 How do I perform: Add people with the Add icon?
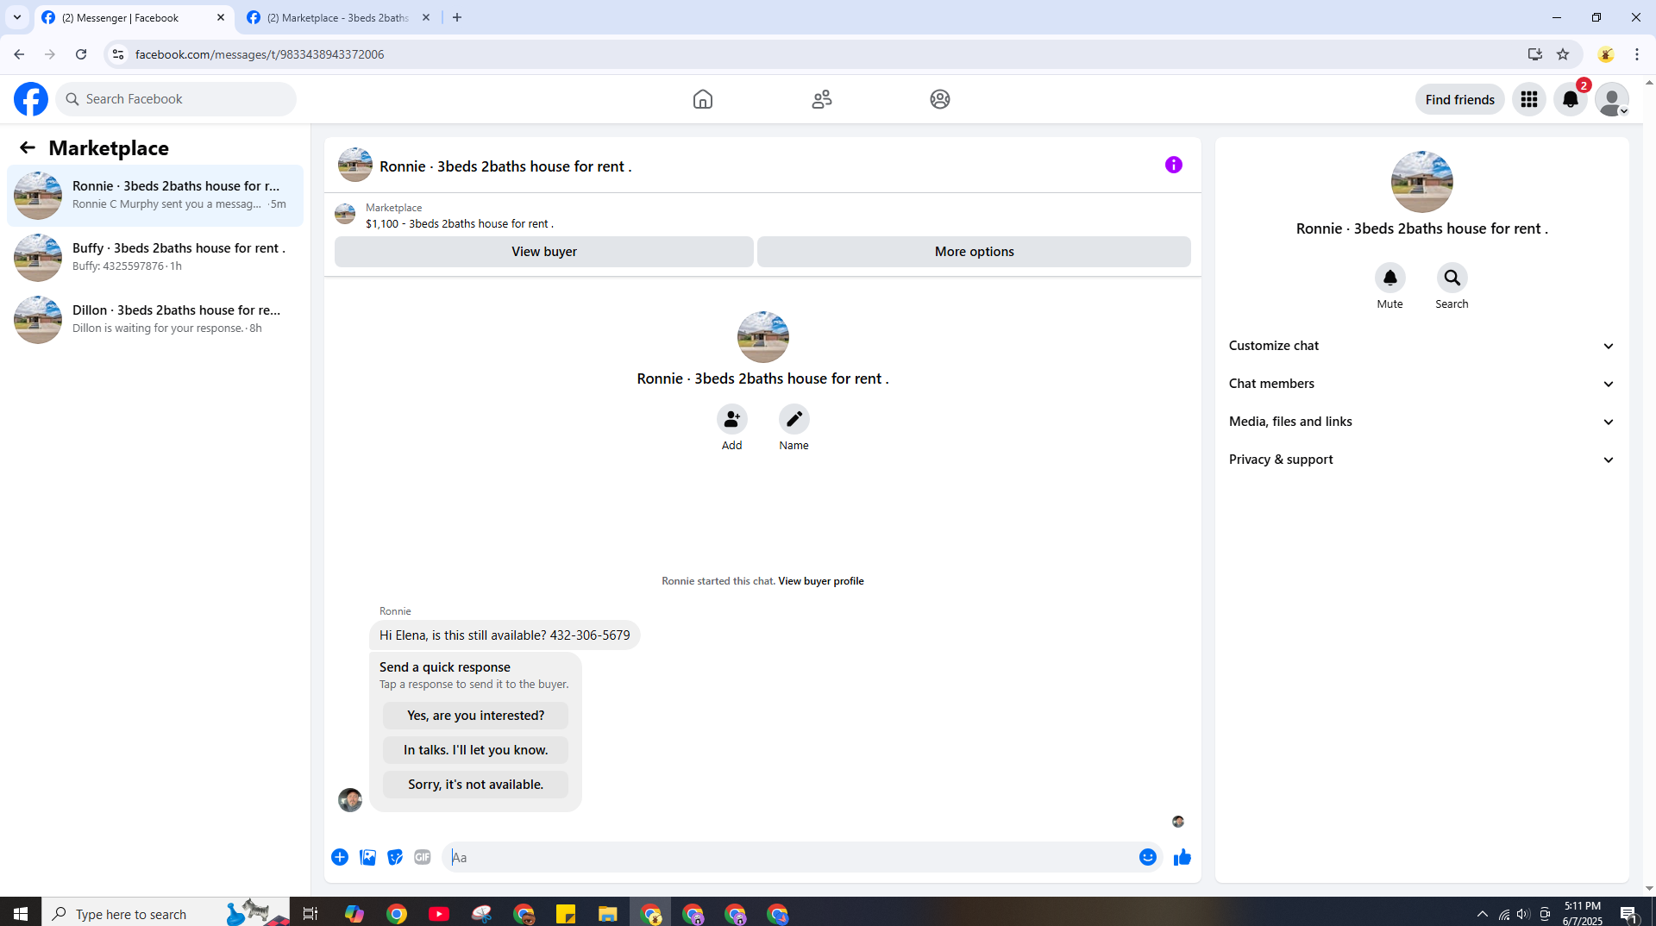(732, 419)
